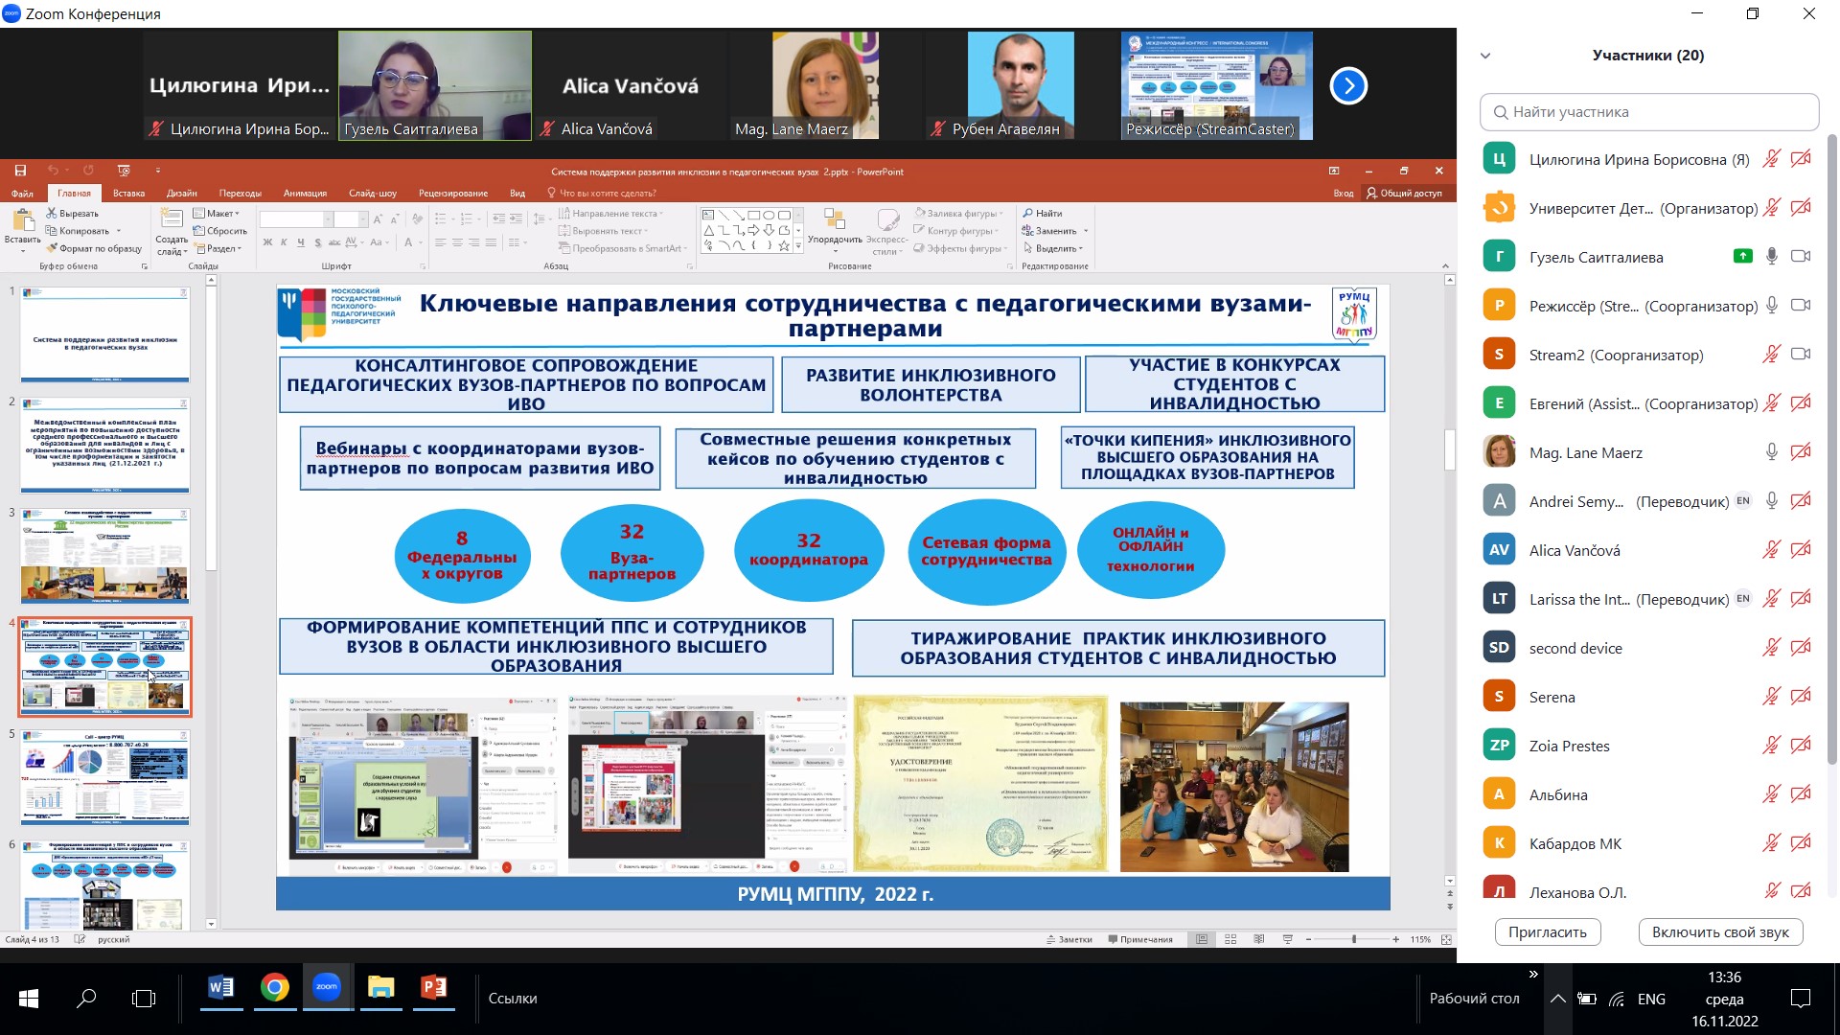
Task: Click the slide sorter view icon
Action: 1230,939
